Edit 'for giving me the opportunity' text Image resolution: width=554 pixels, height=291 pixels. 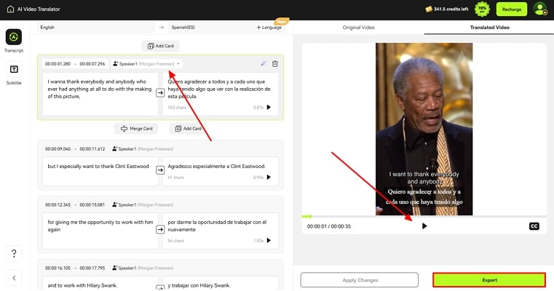click(x=100, y=231)
